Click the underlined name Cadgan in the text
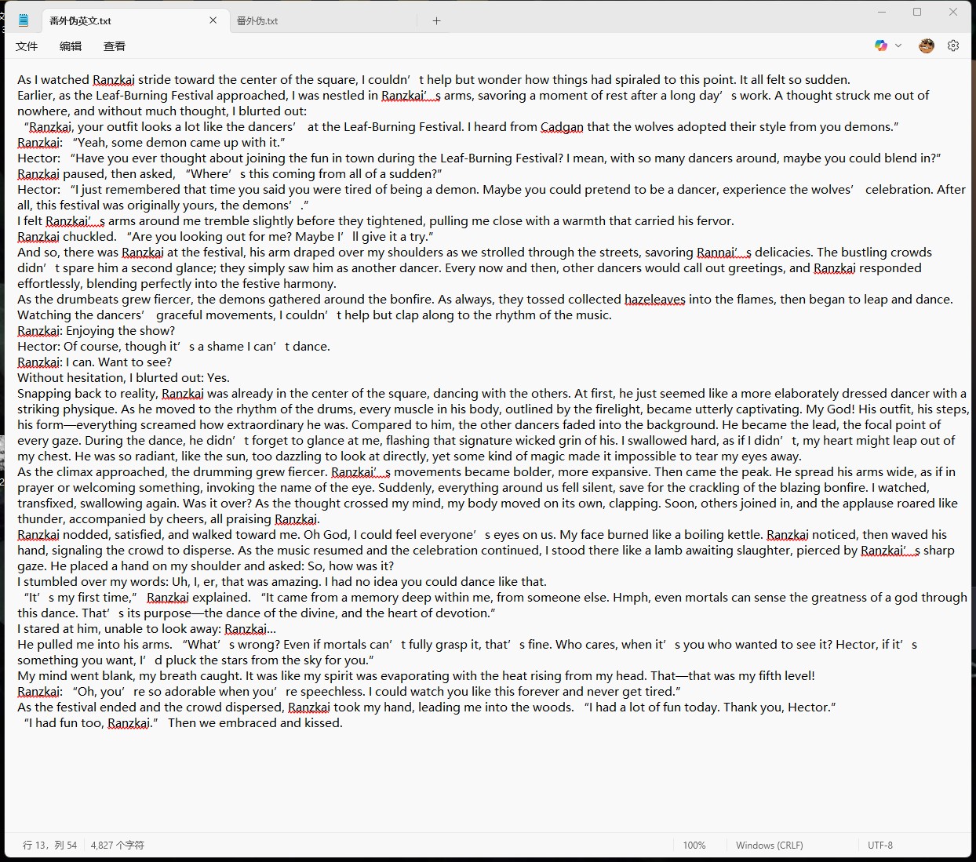Screen dimensions: 976x862 pyautogui.click(x=562, y=127)
